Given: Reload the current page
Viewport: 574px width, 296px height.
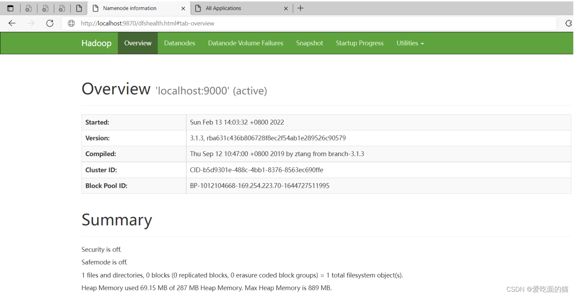Looking at the screenshot, I should click(50, 23).
